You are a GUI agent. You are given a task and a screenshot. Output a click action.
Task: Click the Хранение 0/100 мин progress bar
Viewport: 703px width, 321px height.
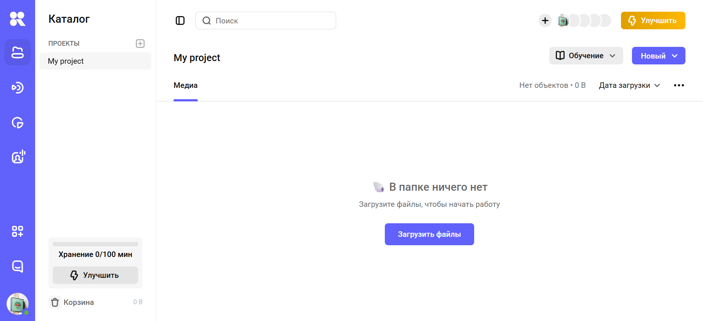pos(95,243)
